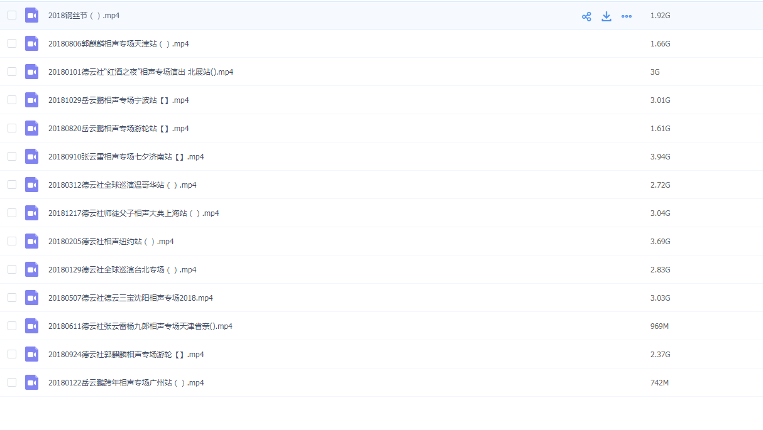Image resolution: width=763 pixels, height=430 pixels.
Task: Click video icon of 20180611天津省亲 file
Action: click(x=32, y=326)
